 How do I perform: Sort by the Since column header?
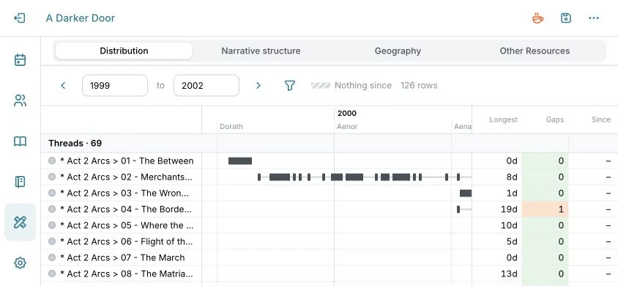point(600,120)
